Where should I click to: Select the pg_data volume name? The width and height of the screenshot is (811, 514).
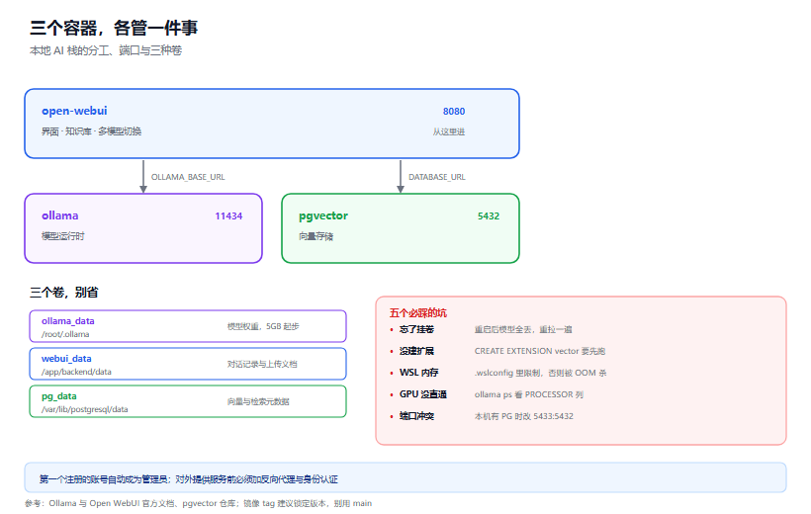[x=59, y=396]
